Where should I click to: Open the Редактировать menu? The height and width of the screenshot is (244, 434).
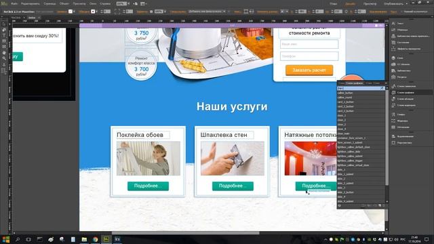[31, 3]
